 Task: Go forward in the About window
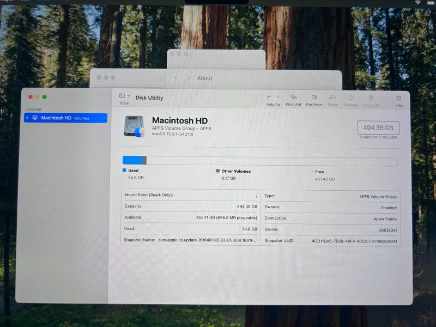(189, 78)
